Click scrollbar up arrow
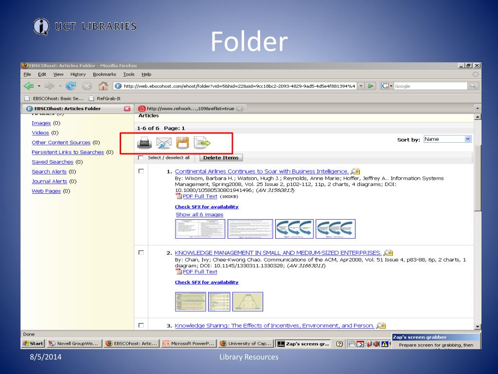This screenshot has width=498, height=374. [x=478, y=117]
